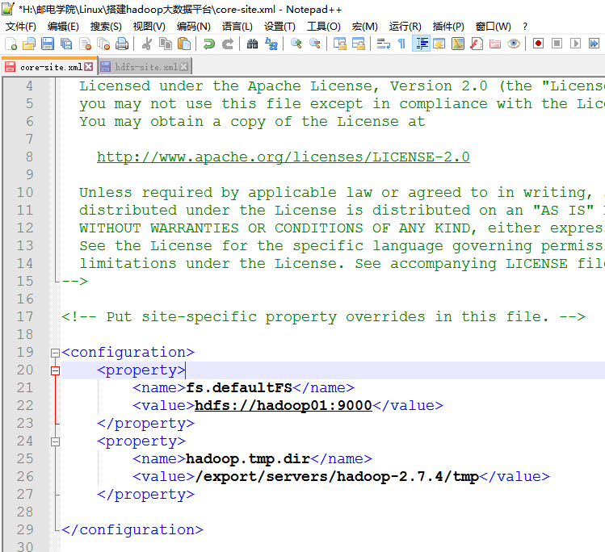Click the hdfs://hadoop01:9000 link
This screenshot has width=605, height=552.
284,405
